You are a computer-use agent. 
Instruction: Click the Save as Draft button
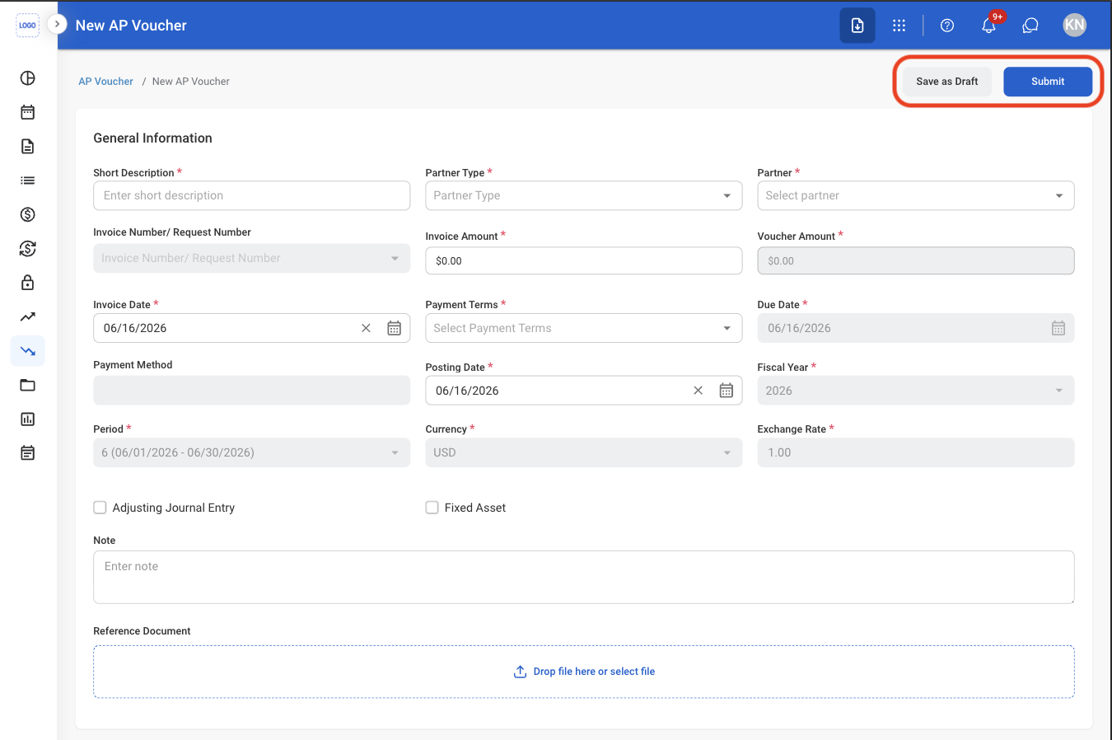point(947,82)
